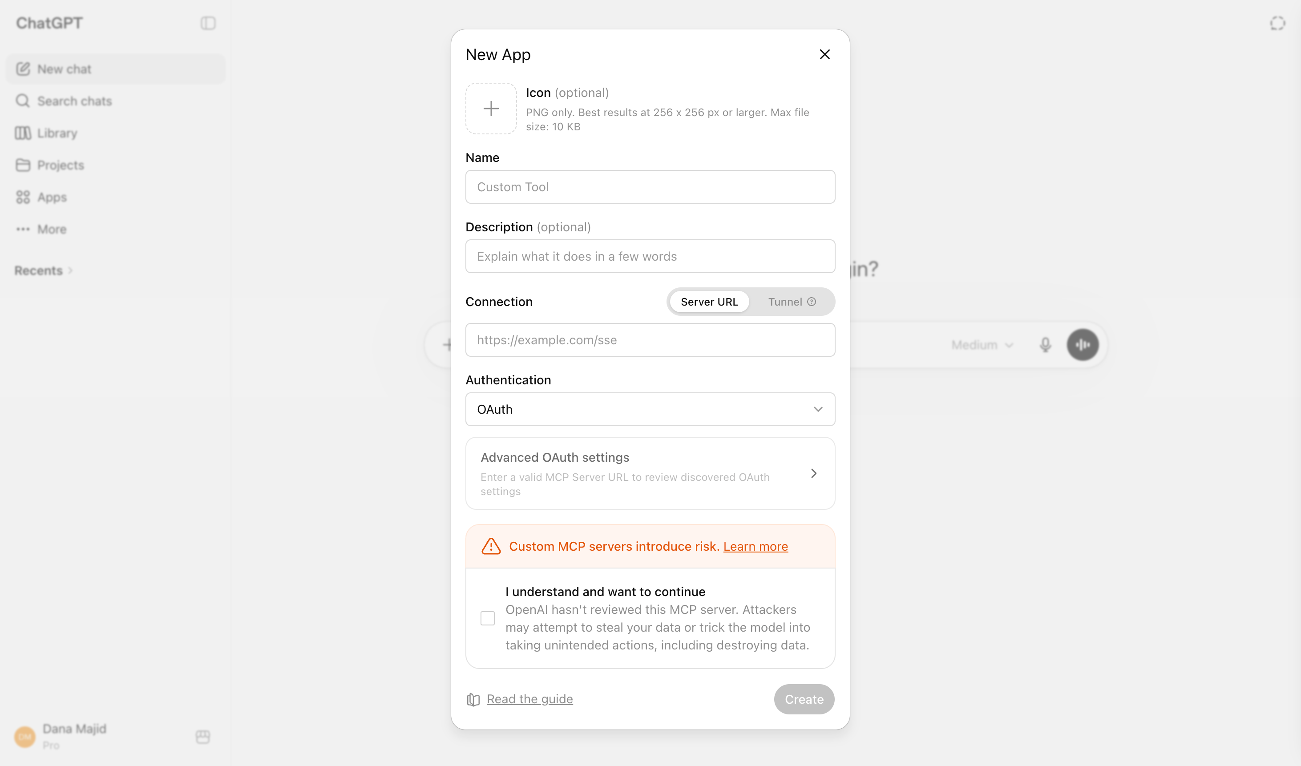Click the server URL input field
The image size is (1301, 766).
coord(650,340)
